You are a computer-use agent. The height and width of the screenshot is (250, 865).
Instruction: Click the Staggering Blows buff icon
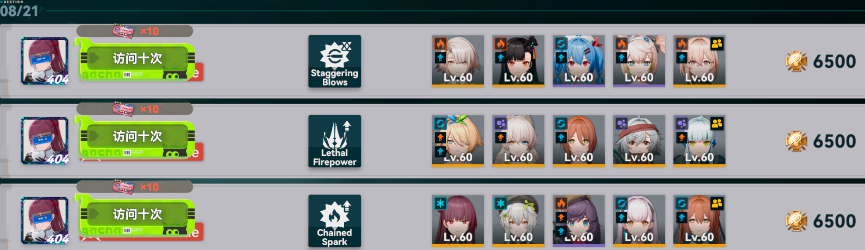(335, 61)
